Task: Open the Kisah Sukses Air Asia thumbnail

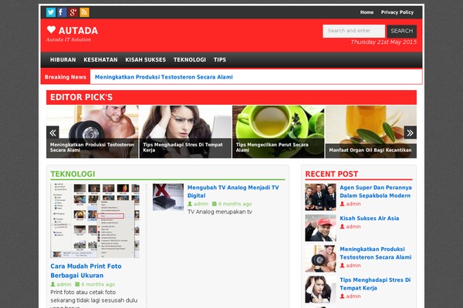Action: [x=321, y=228]
